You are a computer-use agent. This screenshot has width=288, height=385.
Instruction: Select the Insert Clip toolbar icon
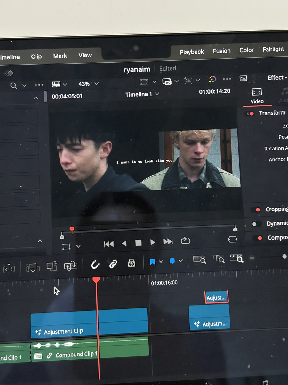click(33, 267)
